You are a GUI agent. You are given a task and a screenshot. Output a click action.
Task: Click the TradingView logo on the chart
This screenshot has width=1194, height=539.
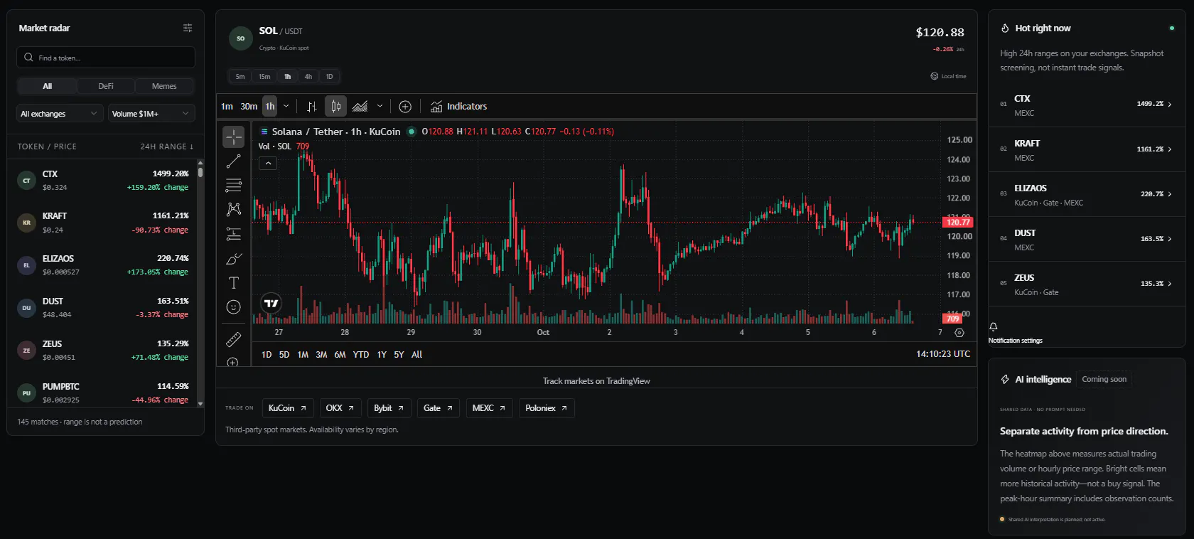tap(271, 304)
